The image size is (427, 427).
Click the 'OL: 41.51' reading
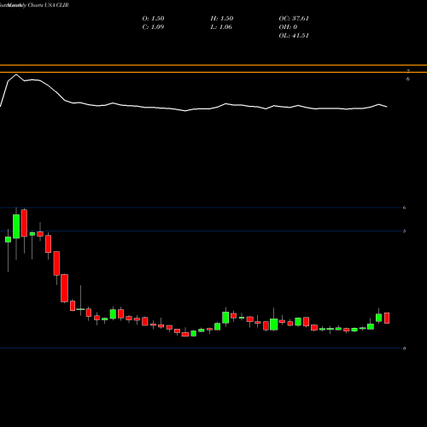click(294, 35)
